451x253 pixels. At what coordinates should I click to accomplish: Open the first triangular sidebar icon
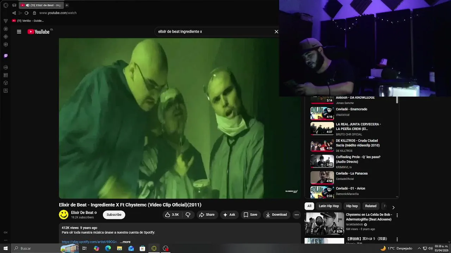[x=6, y=21]
